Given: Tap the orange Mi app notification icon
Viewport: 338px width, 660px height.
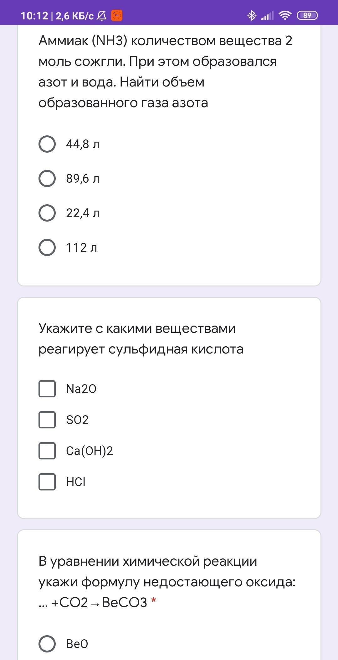Looking at the screenshot, I should point(117,15).
